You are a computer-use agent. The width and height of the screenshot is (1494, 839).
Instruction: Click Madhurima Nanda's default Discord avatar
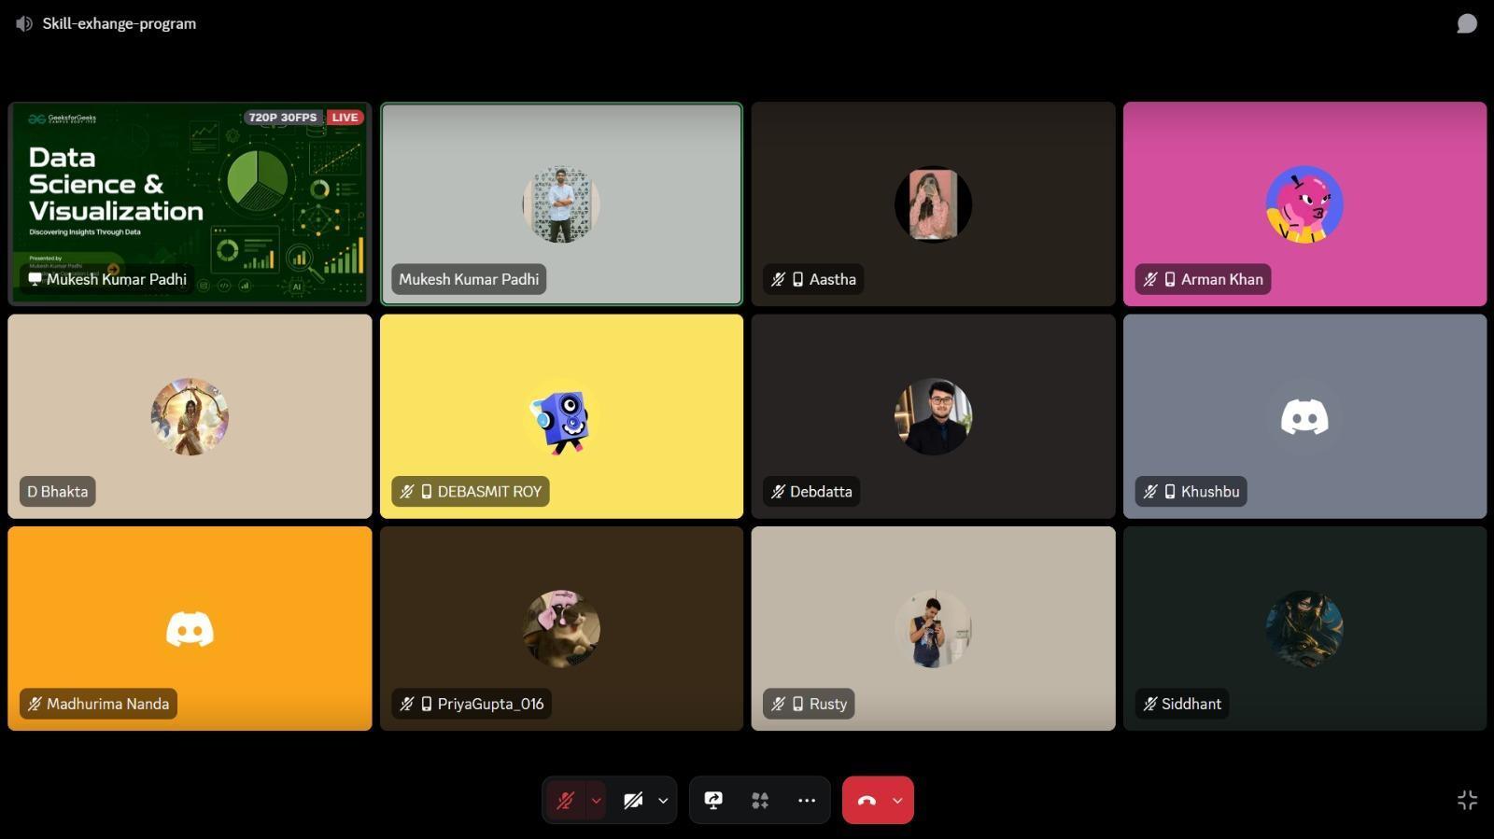190,629
